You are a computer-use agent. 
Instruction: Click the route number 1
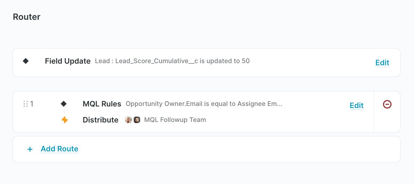(x=32, y=104)
